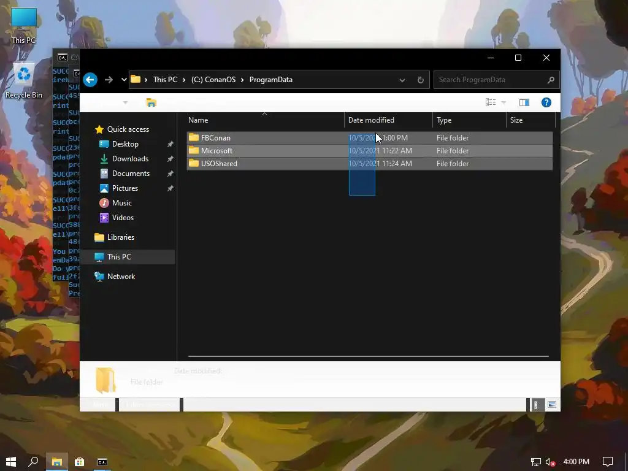Click File folder type of Microsoft row

tap(453, 151)
